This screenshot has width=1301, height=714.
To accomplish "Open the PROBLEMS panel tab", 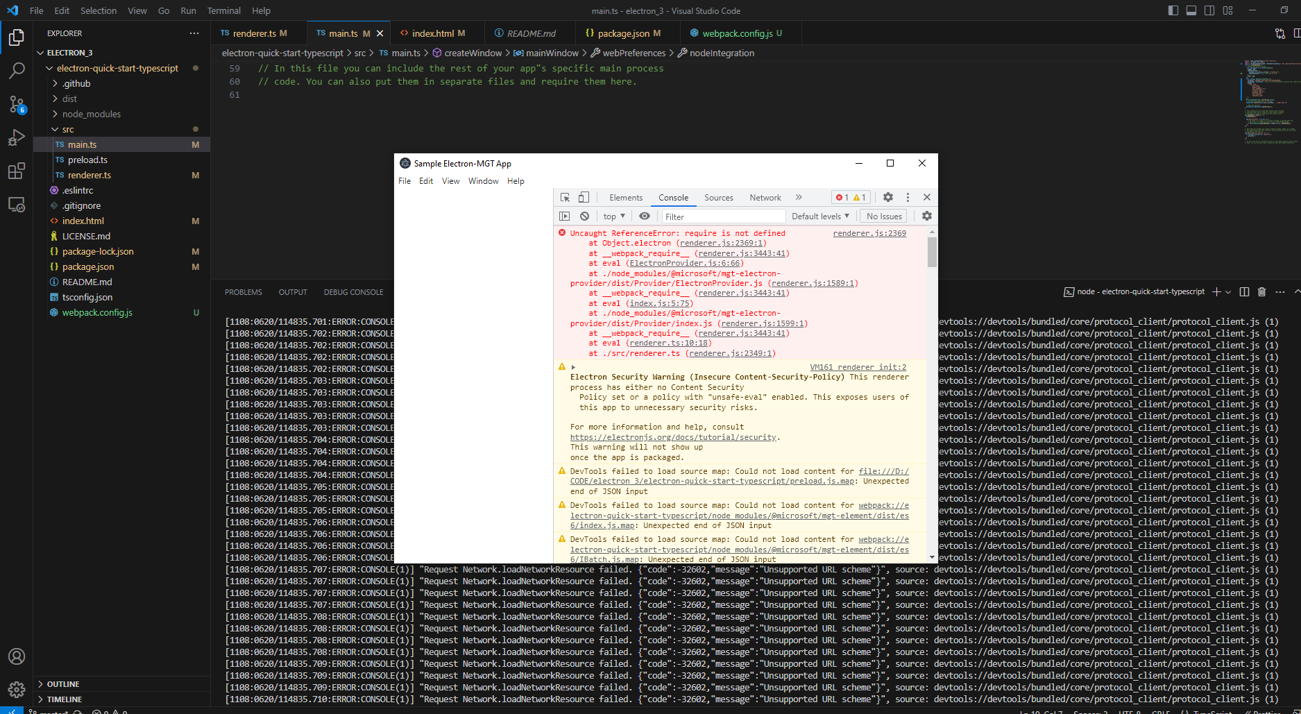I will click(x=244, y=292).
